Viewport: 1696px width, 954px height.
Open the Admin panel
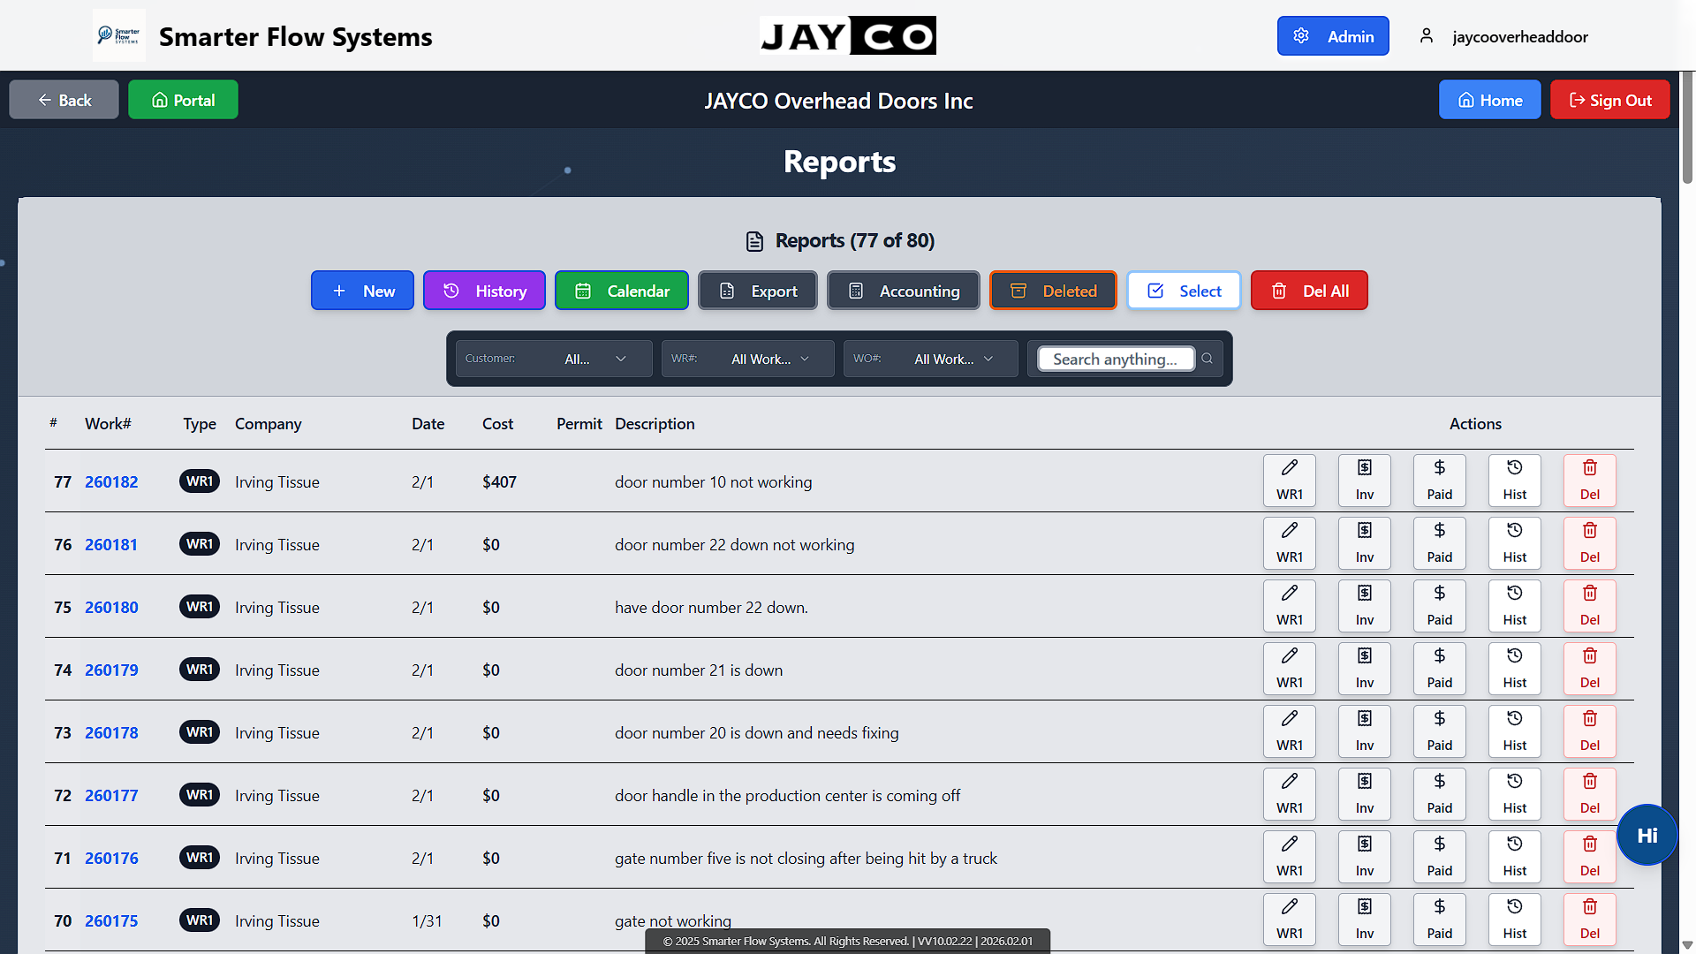pos(1333,36)
